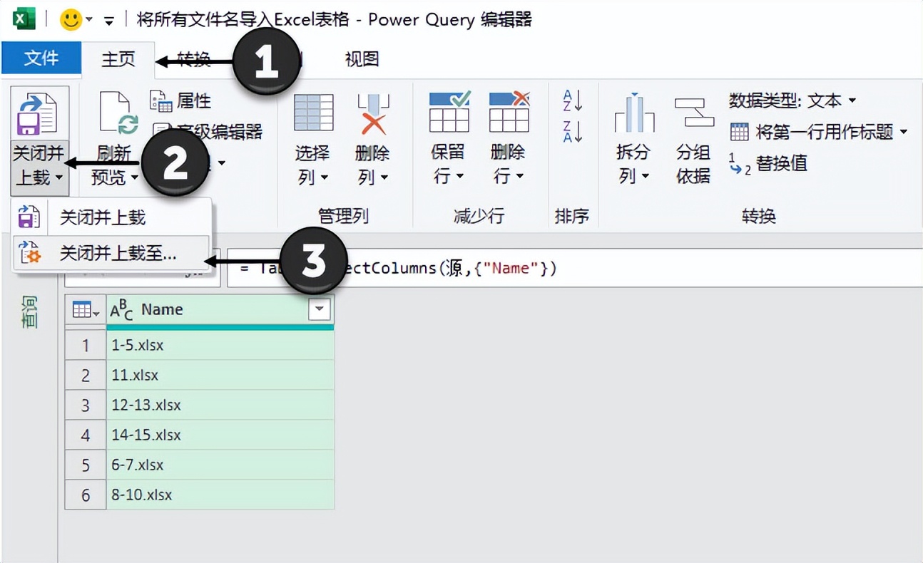Sort descending with the Z-A icon

pyautogui.click(x=572, y=131)
